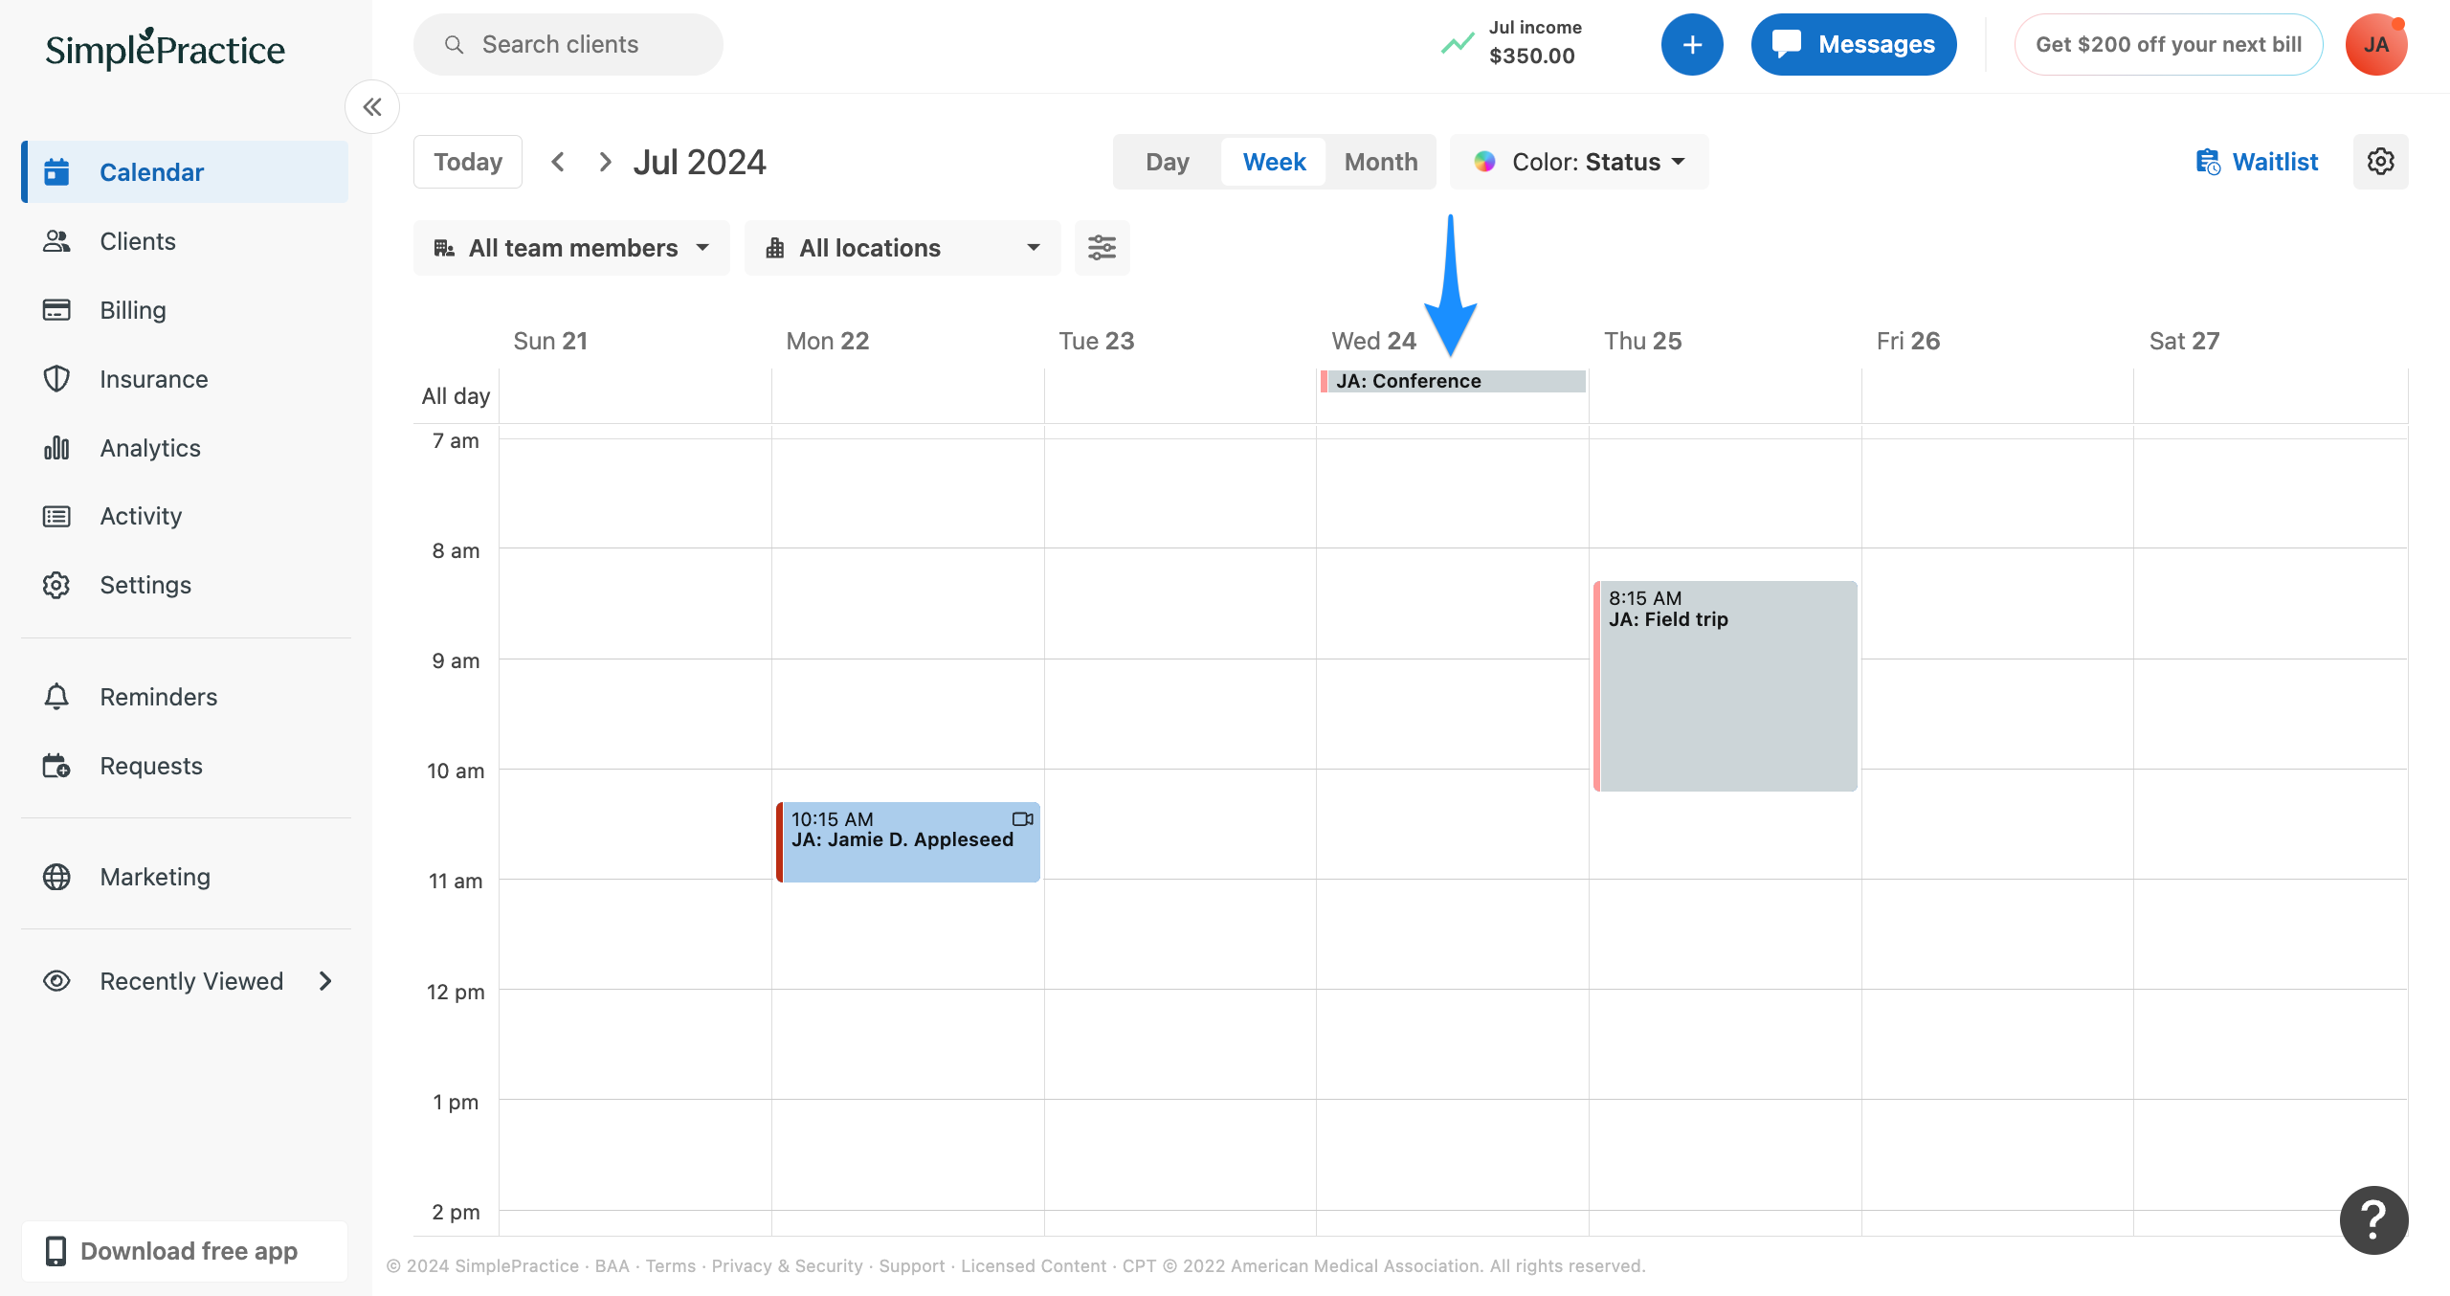2450x1296 pixels.
Task: Click the Analytics bar chart icon
Action: pos(56,448)
